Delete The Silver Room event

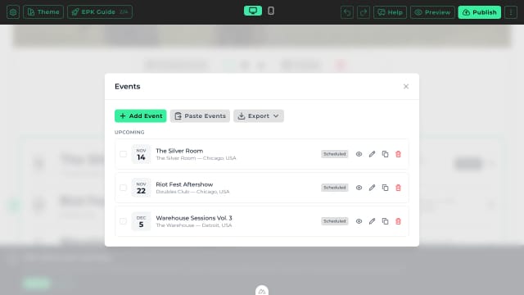[x=398, y=154]
